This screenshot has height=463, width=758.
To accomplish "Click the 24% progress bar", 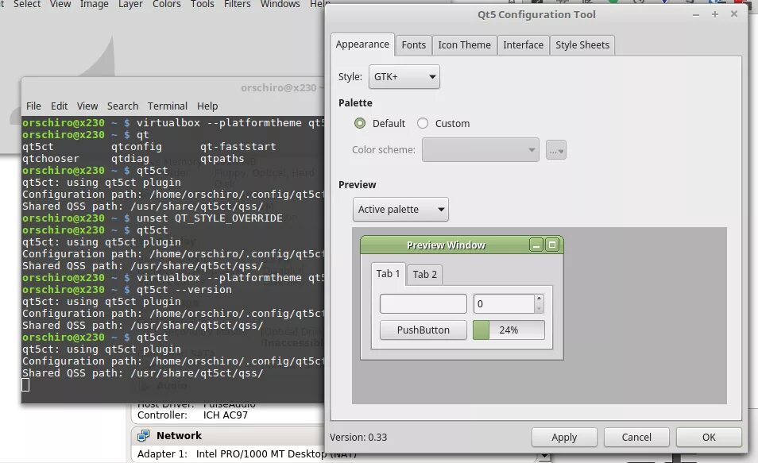I will point(509,330).
